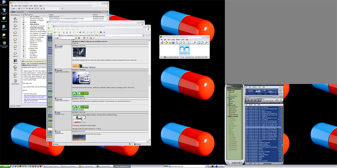Click green Back button in front IE window
Image resolution: width=337 pixels, height=168 pixels.
pyautogui.click(x=55, y=32)
